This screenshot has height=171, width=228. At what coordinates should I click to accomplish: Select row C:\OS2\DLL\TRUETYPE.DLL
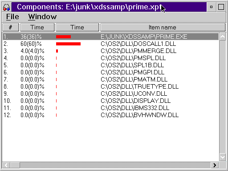point(110,86)
